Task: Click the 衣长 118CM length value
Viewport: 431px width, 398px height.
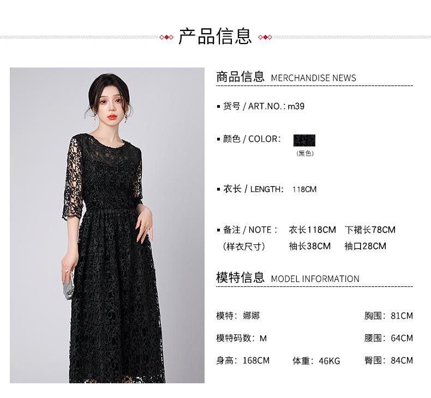Action: [304, 189]
